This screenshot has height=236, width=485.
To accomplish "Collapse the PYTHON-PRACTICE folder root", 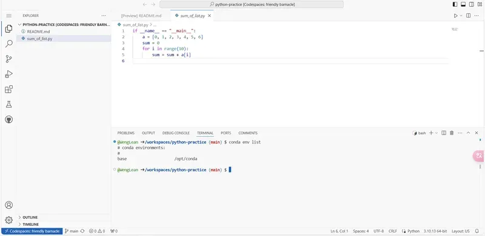I will pos(64,24).
